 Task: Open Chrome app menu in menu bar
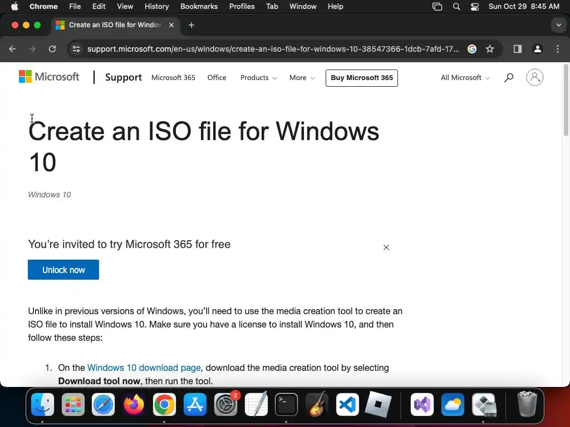point(43,7)
